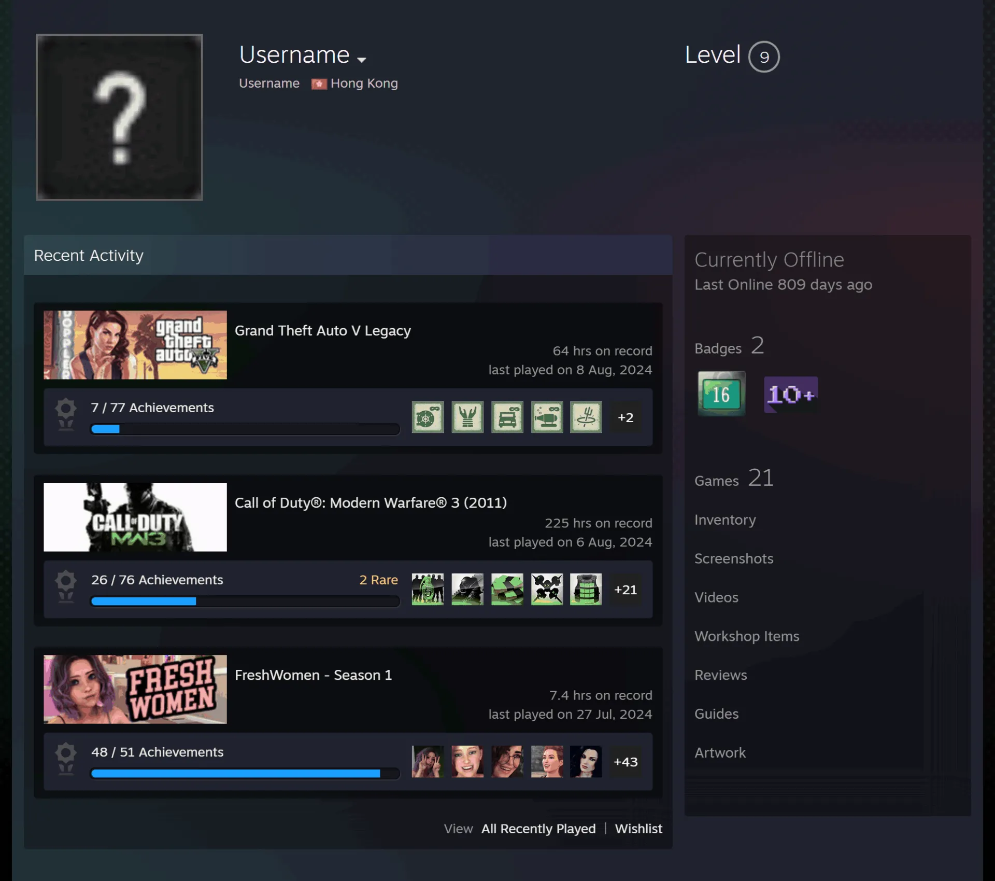
Task: Click the MW3 skull crossbones achievement icon
Action: click(547, 589)
